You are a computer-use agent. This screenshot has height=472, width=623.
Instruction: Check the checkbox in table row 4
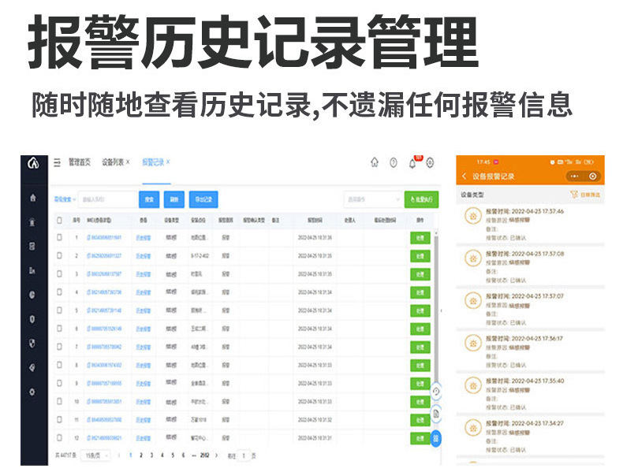pos(59,292)
